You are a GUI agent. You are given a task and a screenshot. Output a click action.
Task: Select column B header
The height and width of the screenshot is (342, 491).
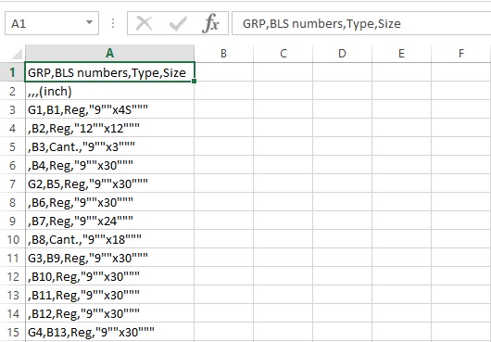pyautogui.click(x=223, y=53)
